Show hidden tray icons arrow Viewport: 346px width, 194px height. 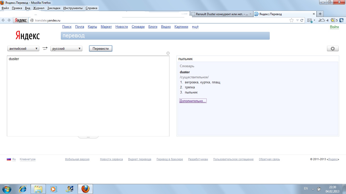point(313,189)
